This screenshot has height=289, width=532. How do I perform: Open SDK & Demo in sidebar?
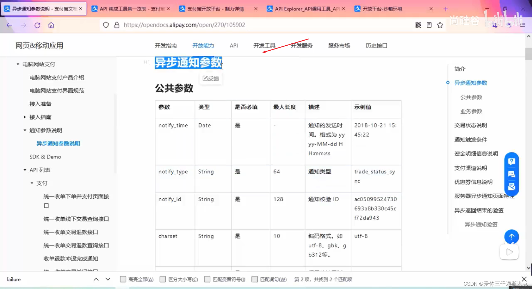click(x=45, y=157)
